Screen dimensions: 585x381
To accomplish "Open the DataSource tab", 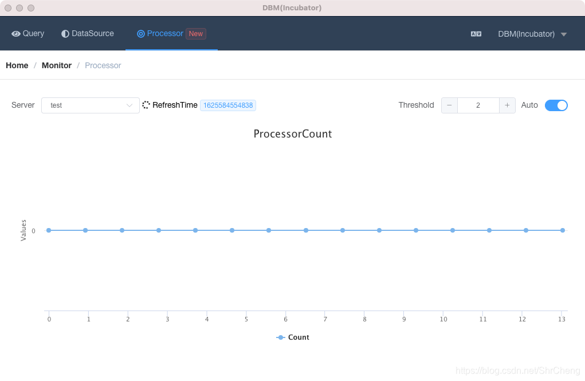I will click(x=88, y=34).
